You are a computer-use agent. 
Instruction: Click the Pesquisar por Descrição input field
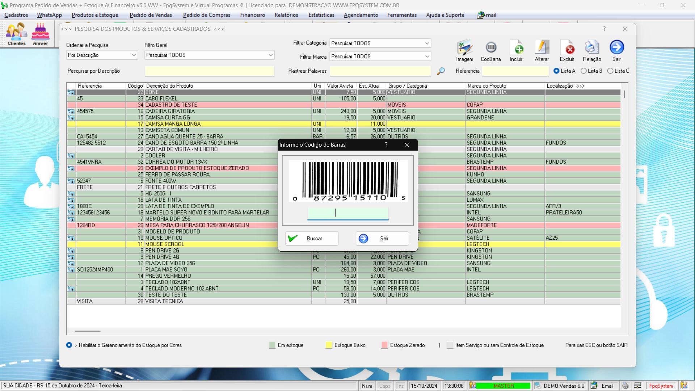pyautogui.click(x=209, y=71)
